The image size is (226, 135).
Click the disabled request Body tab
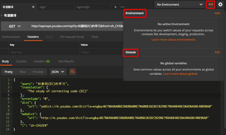pos(49,37)
